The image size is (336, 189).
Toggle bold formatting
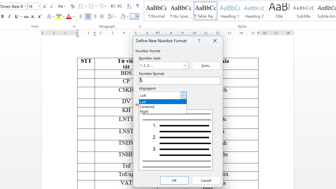click(x=3, y=17)
